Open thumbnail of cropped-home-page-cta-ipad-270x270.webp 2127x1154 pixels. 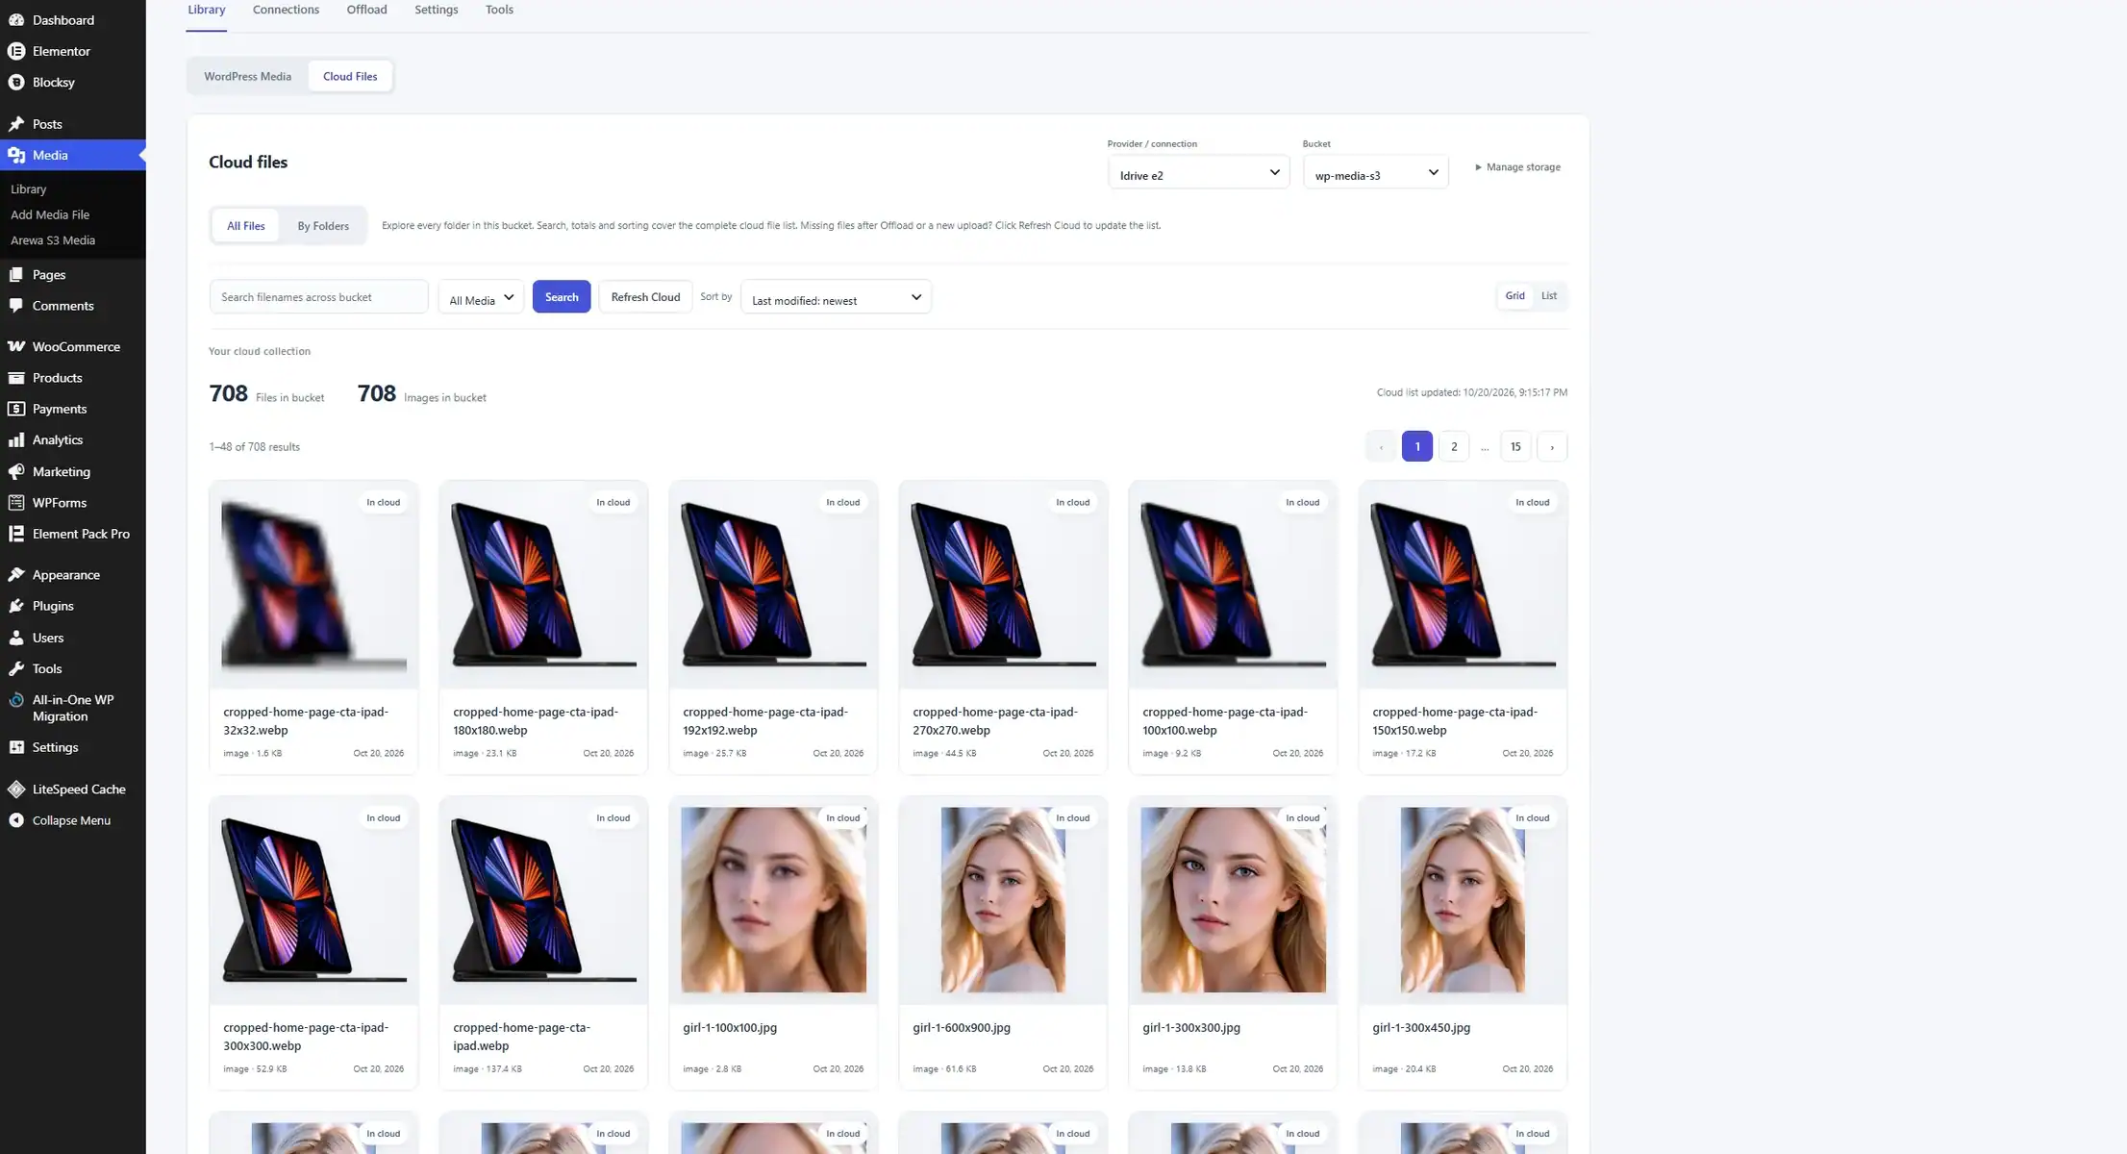pyautogui.click(x=1003, y=585)
